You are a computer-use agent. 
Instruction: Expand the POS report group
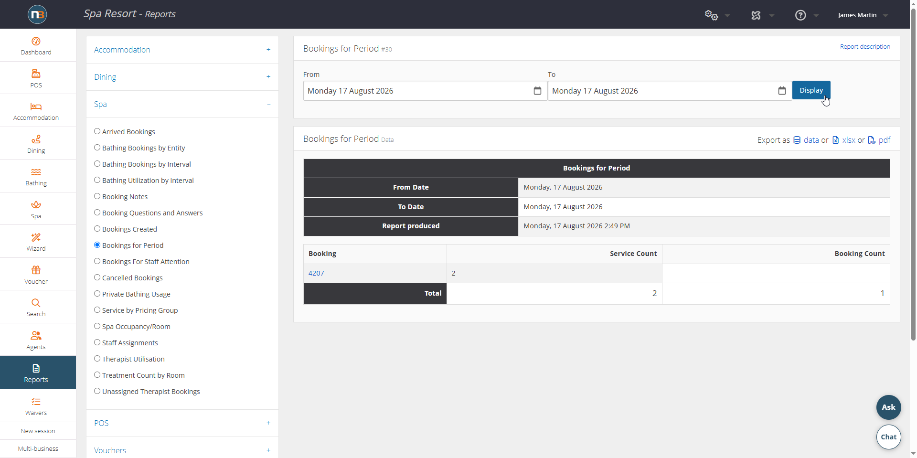(182, 423)
